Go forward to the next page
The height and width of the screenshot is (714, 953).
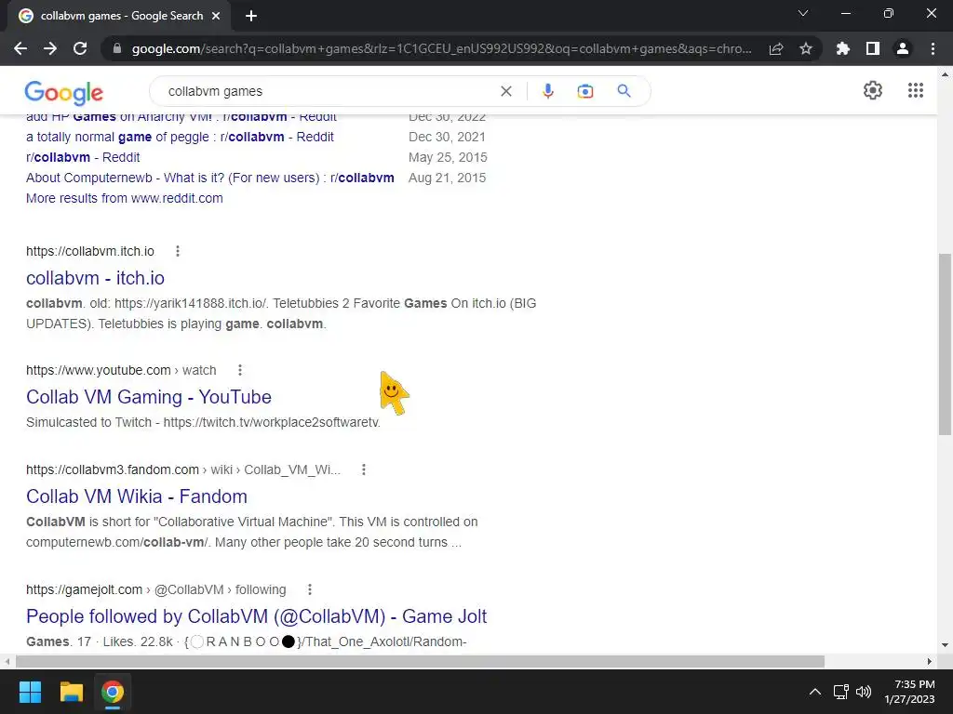(50, 48)
